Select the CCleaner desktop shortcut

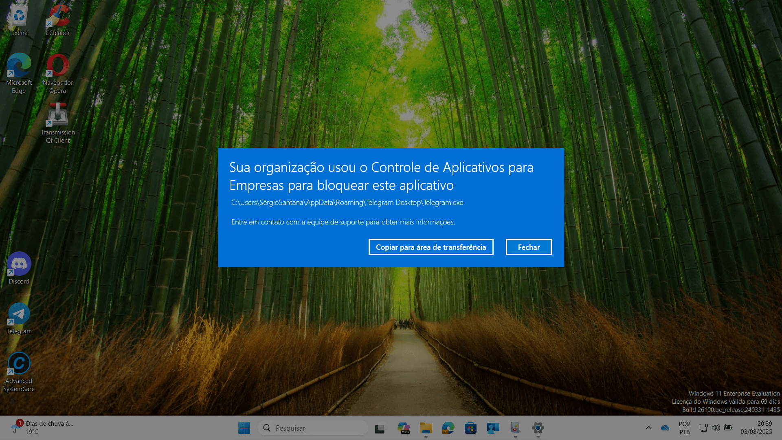tap(57, 20)
